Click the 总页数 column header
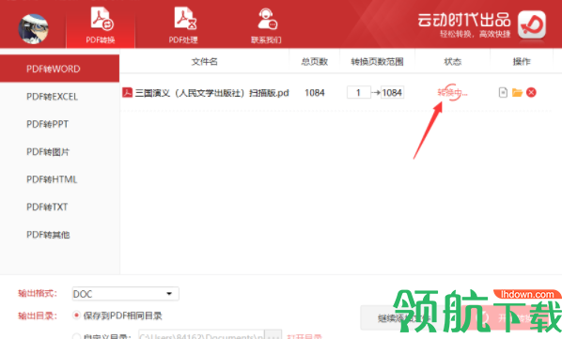 [314, 62]
